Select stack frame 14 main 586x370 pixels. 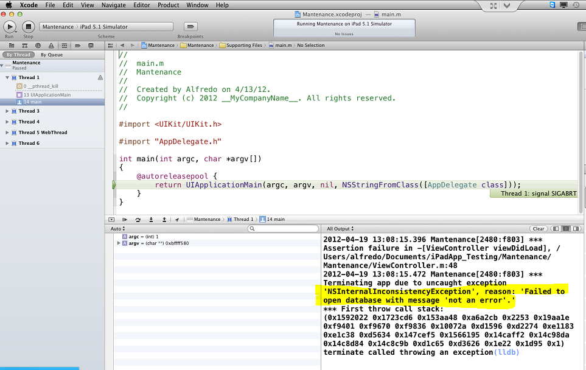point(52,102)
